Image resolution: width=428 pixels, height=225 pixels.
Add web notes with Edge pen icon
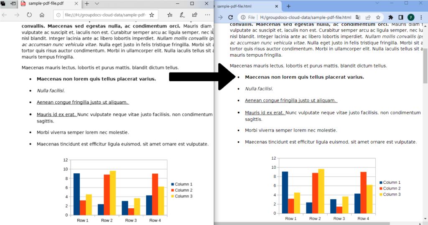point(182,15)
